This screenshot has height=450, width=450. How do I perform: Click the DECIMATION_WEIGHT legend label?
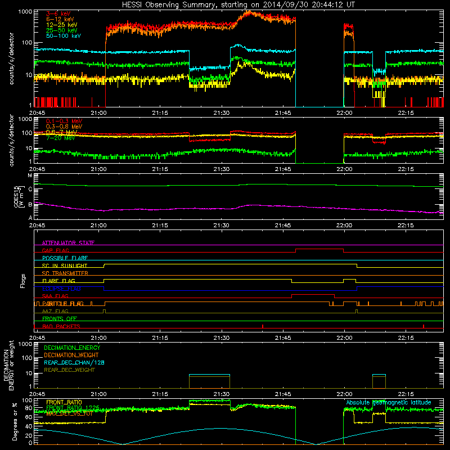pos(71,355)
